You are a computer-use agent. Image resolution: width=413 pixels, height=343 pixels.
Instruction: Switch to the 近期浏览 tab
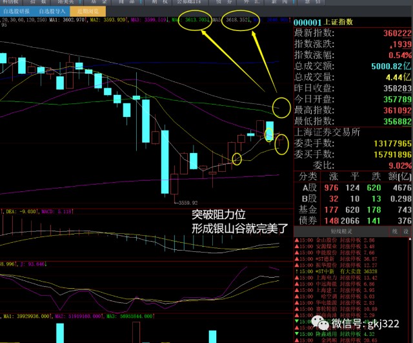point(88,12)
